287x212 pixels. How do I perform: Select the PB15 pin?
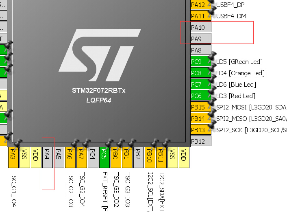[x=201, y=107]
